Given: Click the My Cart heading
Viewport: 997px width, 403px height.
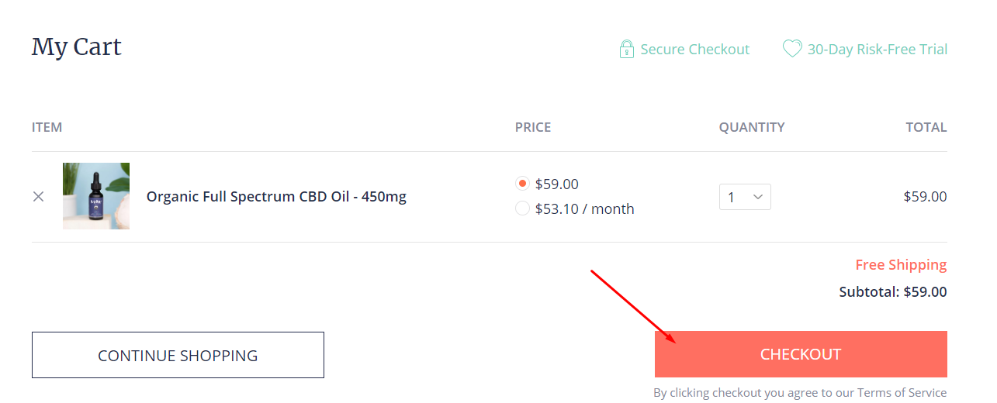Looking at the screenshot, I should (77, 47).
